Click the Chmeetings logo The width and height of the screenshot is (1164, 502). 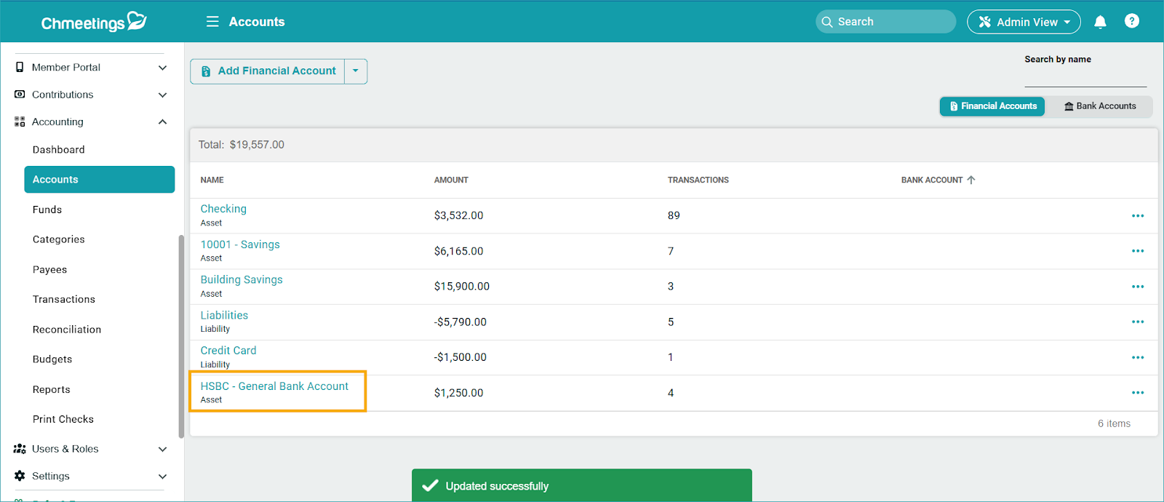[93, 23]
